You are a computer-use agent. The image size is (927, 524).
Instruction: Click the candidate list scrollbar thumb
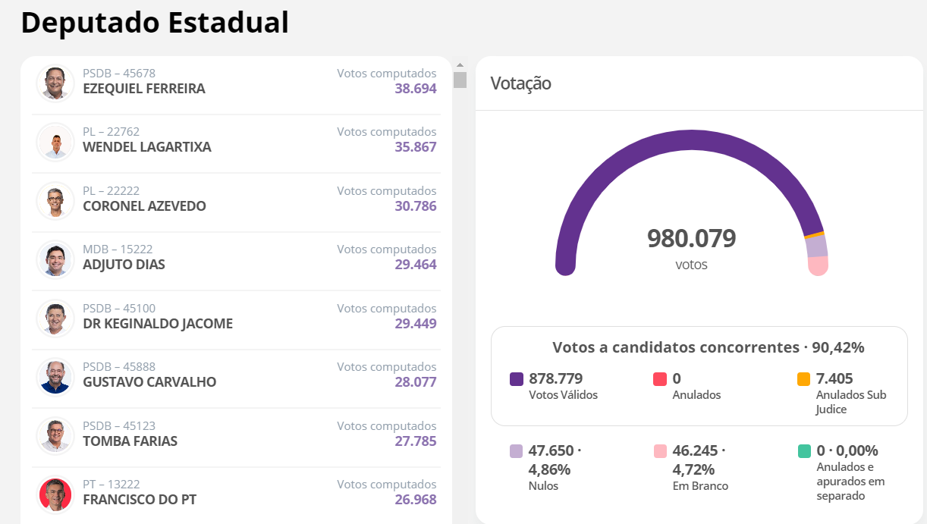tap(460, 80)
